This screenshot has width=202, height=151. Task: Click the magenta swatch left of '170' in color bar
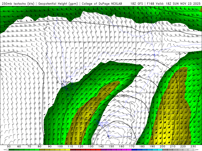(129, 150)
